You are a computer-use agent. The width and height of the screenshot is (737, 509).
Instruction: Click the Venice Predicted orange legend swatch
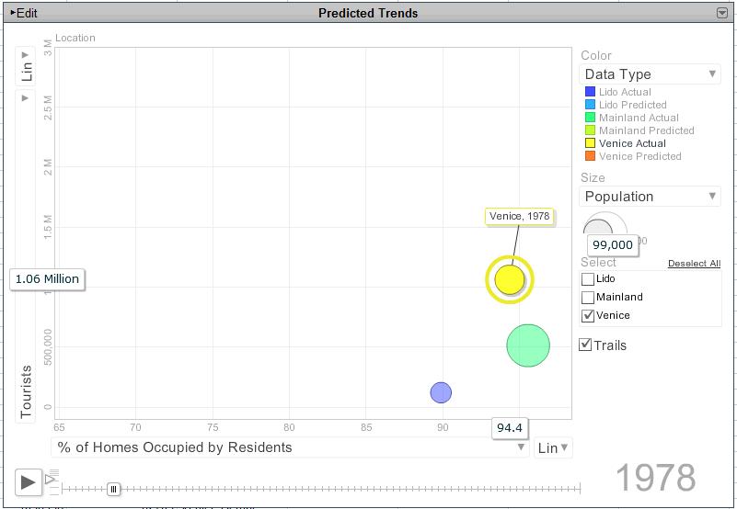[x=590, y=156]
